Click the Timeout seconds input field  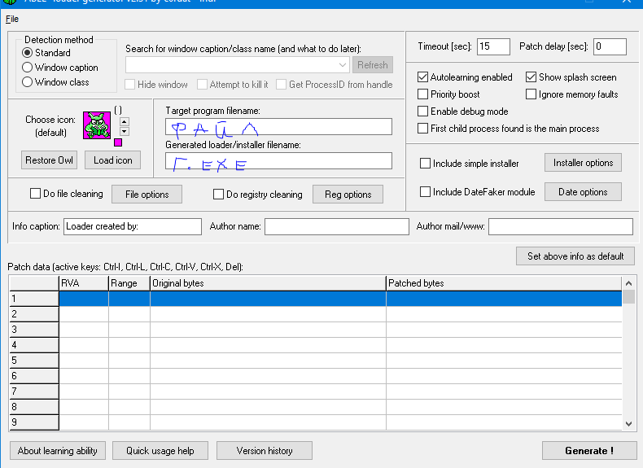[x=493, y=46]
